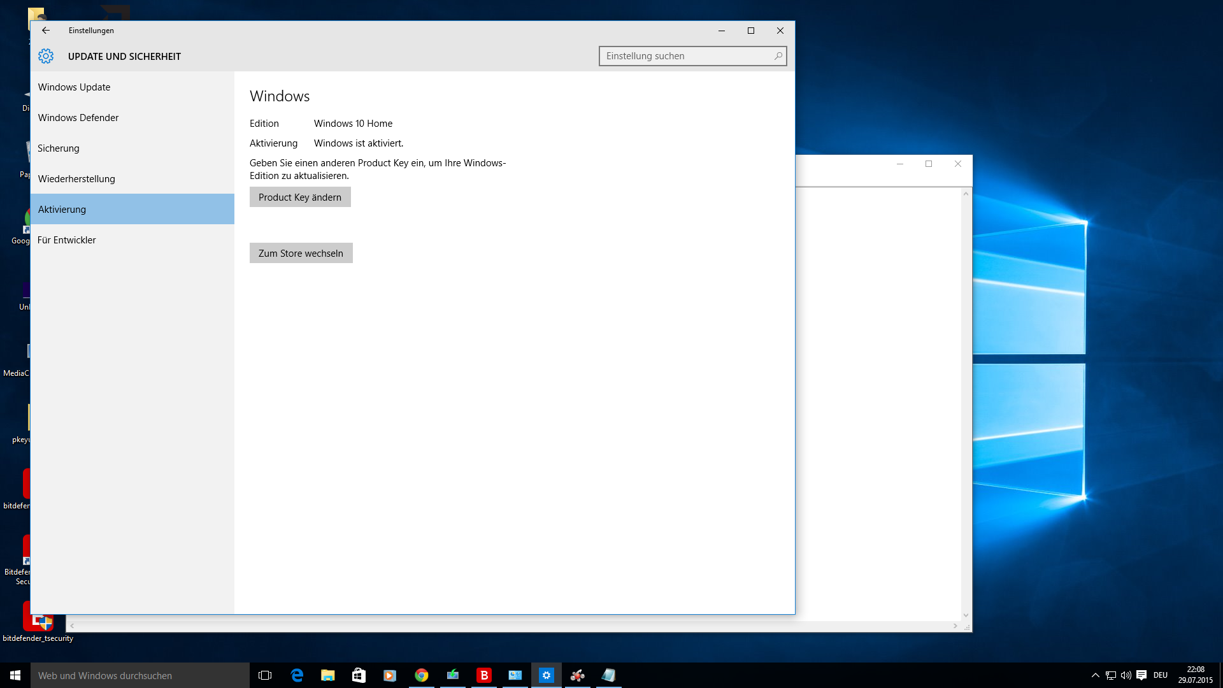Open Task View on taskbar
1223x688 pixels.
[x=265, y=675]
